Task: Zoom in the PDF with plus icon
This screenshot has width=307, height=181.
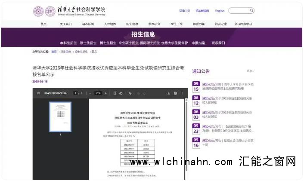Action: pyautogui.click(x=106, y=93)
